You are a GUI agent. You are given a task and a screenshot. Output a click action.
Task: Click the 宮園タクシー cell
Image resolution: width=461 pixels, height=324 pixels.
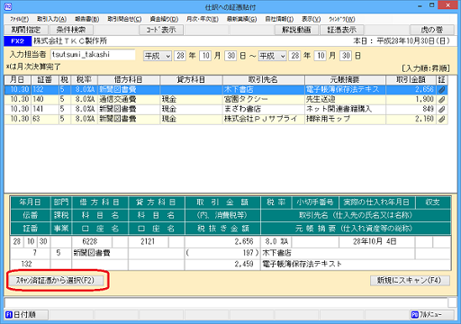[264, 100]
